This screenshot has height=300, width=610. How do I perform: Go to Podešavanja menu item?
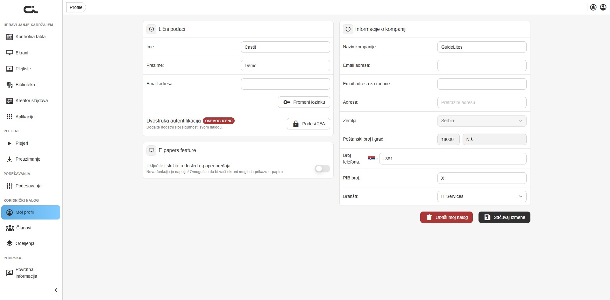pos(31,186)
